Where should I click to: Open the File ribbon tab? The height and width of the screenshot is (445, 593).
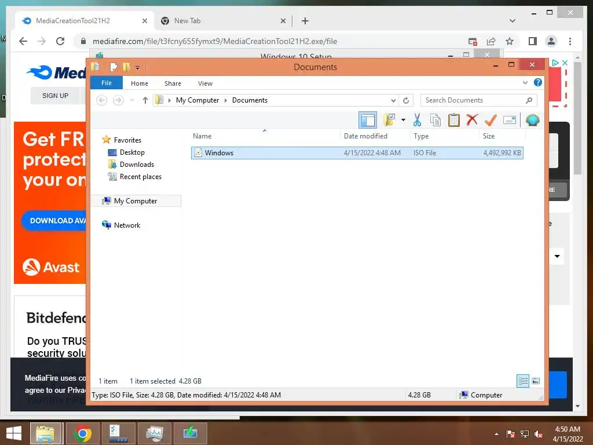(107, 83)
